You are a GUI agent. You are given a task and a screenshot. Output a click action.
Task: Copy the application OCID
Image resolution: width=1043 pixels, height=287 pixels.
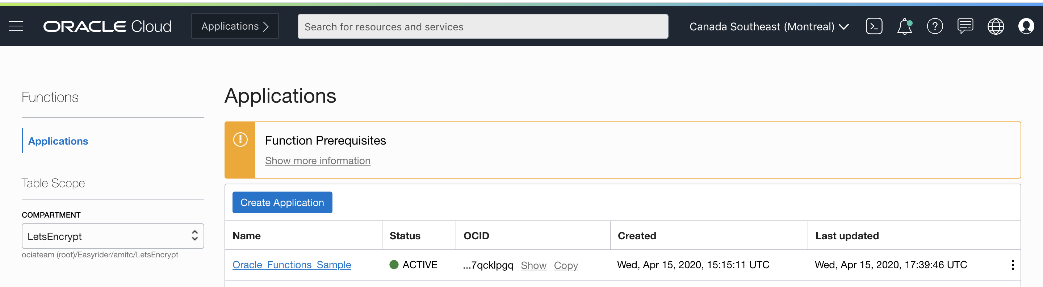(566, 265)
